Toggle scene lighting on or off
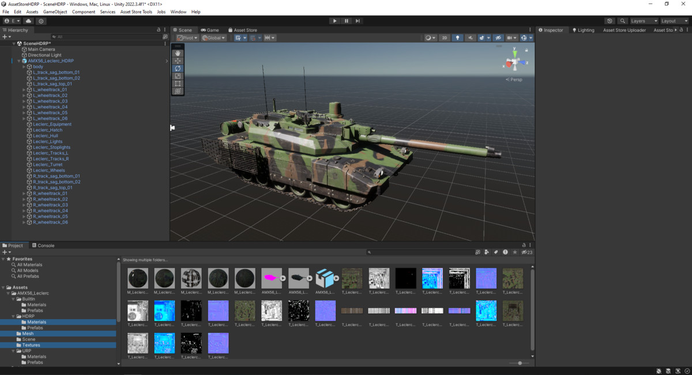Viewport: 692px width, 375px height. click(x=458, y=38)
